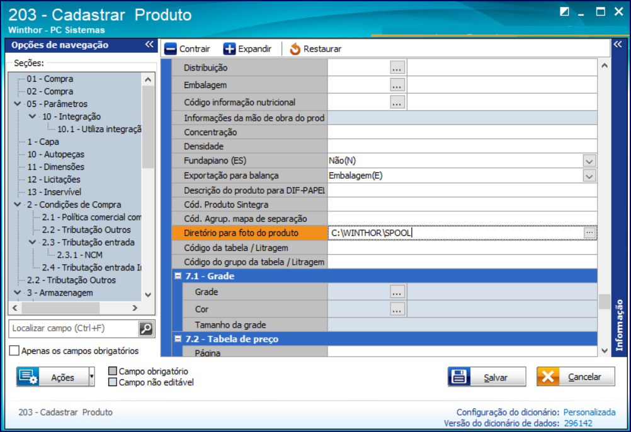Click the Expandir plus icon
631x432 pixels.
(x=229, y=49)
